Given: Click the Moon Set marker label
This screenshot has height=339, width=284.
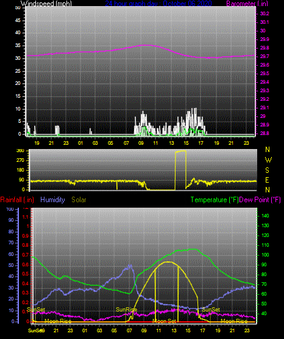Looking at the screenshot, I should (x=165, y=321).
